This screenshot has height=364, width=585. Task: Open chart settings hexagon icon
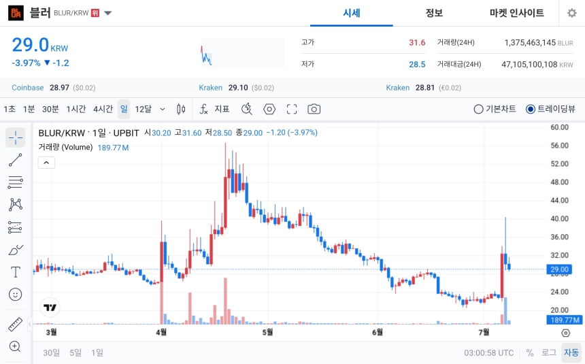(x=269, y=109)
